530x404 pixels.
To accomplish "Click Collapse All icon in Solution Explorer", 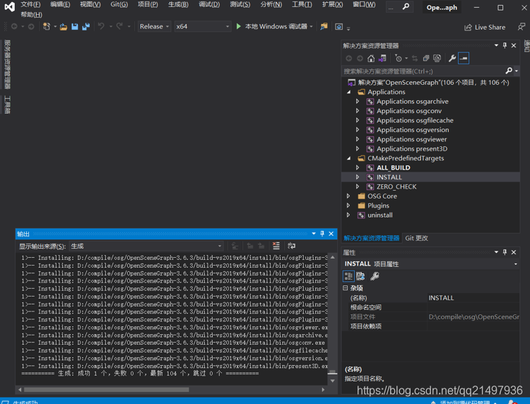I will (426, 59).
